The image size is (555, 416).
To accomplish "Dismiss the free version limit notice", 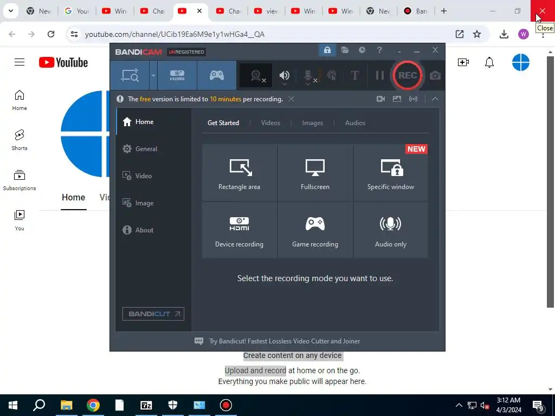I will coord(291,99).
